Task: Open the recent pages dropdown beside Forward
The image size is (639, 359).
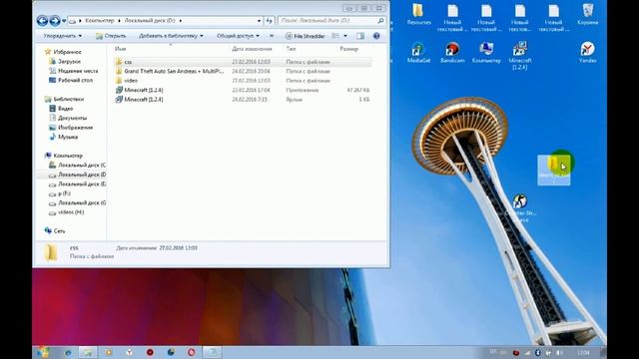Action: click(64, 21)
